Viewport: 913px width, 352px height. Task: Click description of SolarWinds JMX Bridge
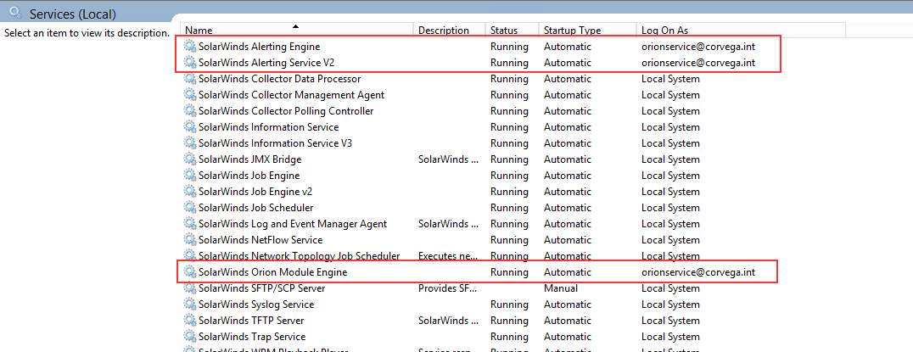[448, 159]
